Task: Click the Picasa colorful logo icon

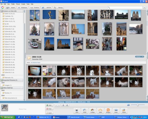Action: tap(2, 7)
